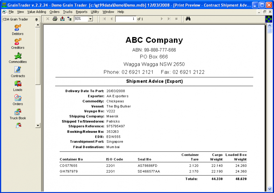
Task: Click the EDN555 value
Action: (x=114, y=137)
